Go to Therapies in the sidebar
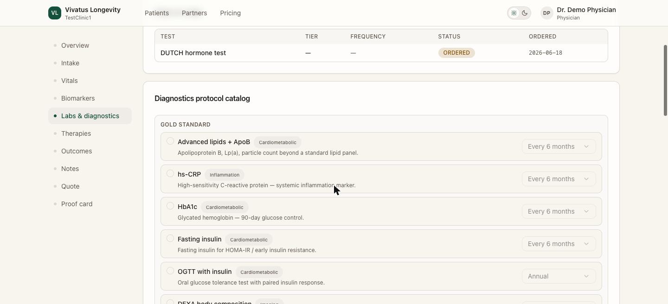The height and width of the screenshot is (304, 668). point(90,133)
